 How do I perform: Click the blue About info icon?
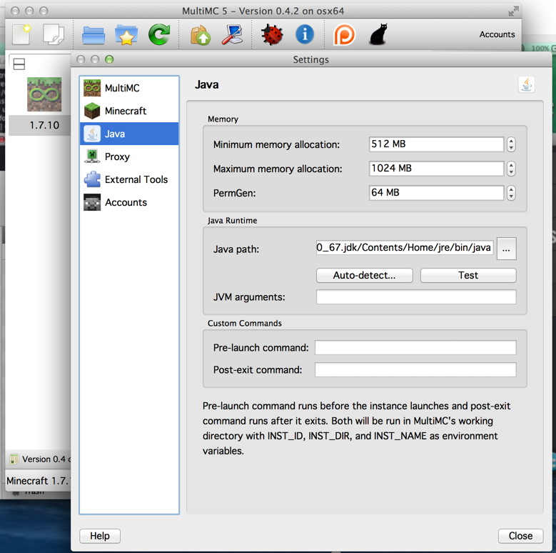click(x=305, y=34)
